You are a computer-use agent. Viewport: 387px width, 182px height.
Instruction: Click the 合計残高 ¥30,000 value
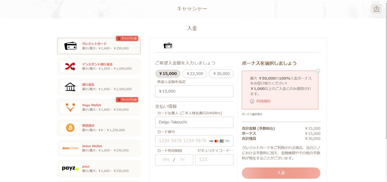[x=312, y=139]
